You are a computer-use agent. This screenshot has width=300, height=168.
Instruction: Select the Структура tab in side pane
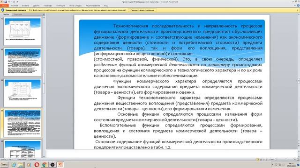(x=18, y=14)
